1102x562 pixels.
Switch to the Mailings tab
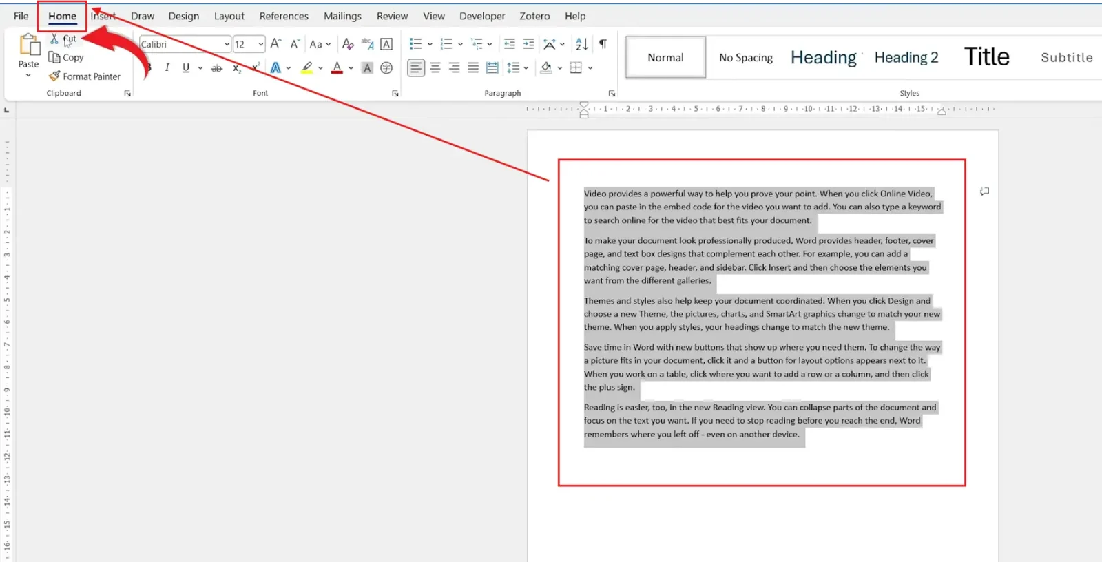coord(342,16)
